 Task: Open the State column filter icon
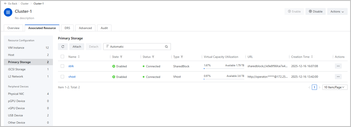[x=121, y=57]
